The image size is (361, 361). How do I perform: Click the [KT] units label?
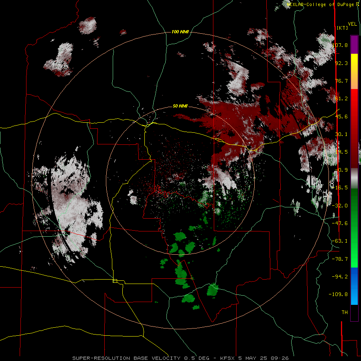point(343,28)
